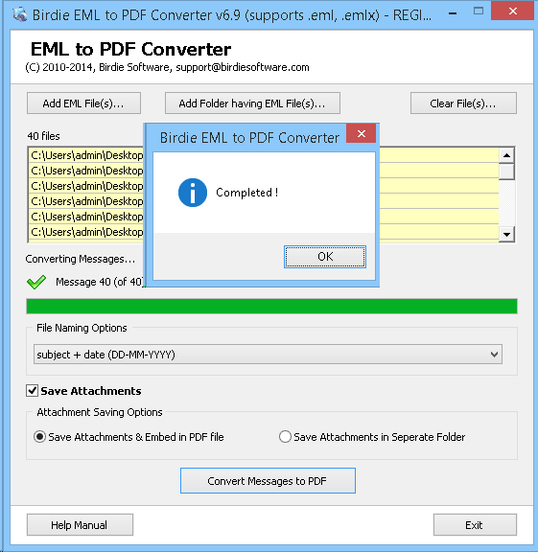Open the File Naming Options dropdown

(268, 355)
